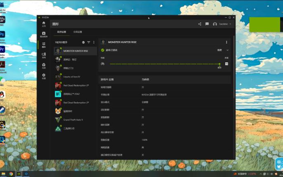Open the programs list three-dot menu
The height and width of the screenshot is (177, 283).
pyautogui.click(x=94, y=42)
